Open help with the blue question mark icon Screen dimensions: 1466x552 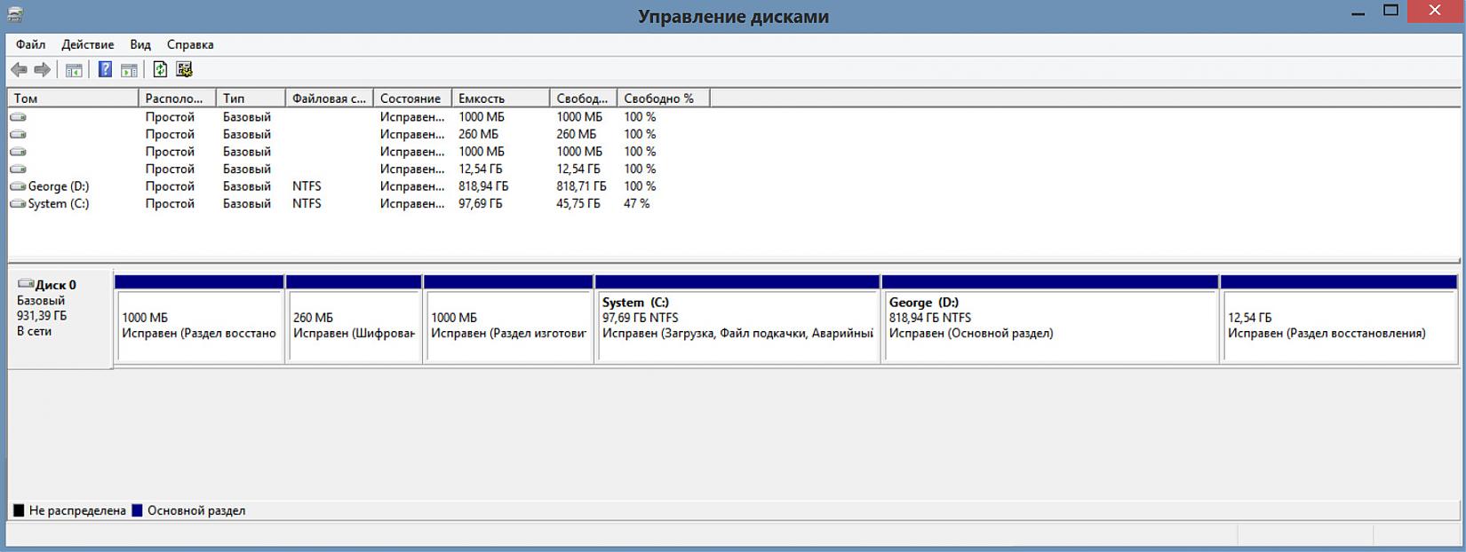tap(105, 69)
